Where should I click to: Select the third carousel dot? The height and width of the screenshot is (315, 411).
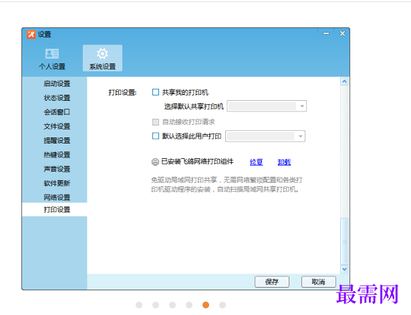click(172, 305)
